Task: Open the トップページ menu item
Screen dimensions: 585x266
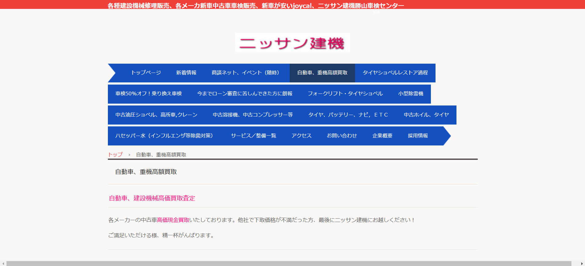Action: 146,73
